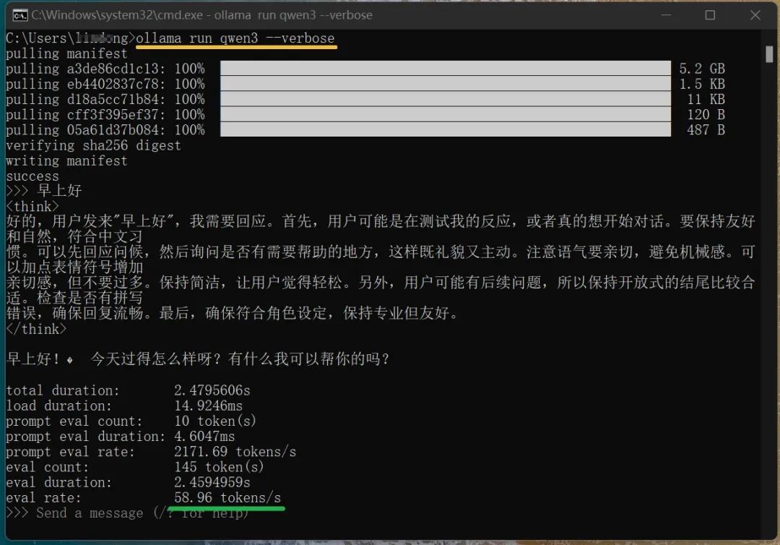Click the '120 B' size value
This screenshot has width=780, height=545.
tap(706, 114)
